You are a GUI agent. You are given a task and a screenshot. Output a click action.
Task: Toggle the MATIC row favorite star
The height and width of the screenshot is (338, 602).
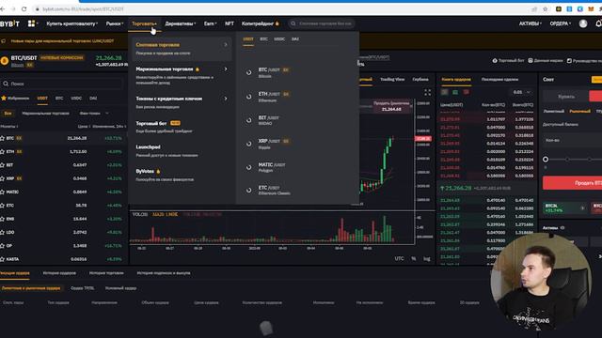point(2,192)
